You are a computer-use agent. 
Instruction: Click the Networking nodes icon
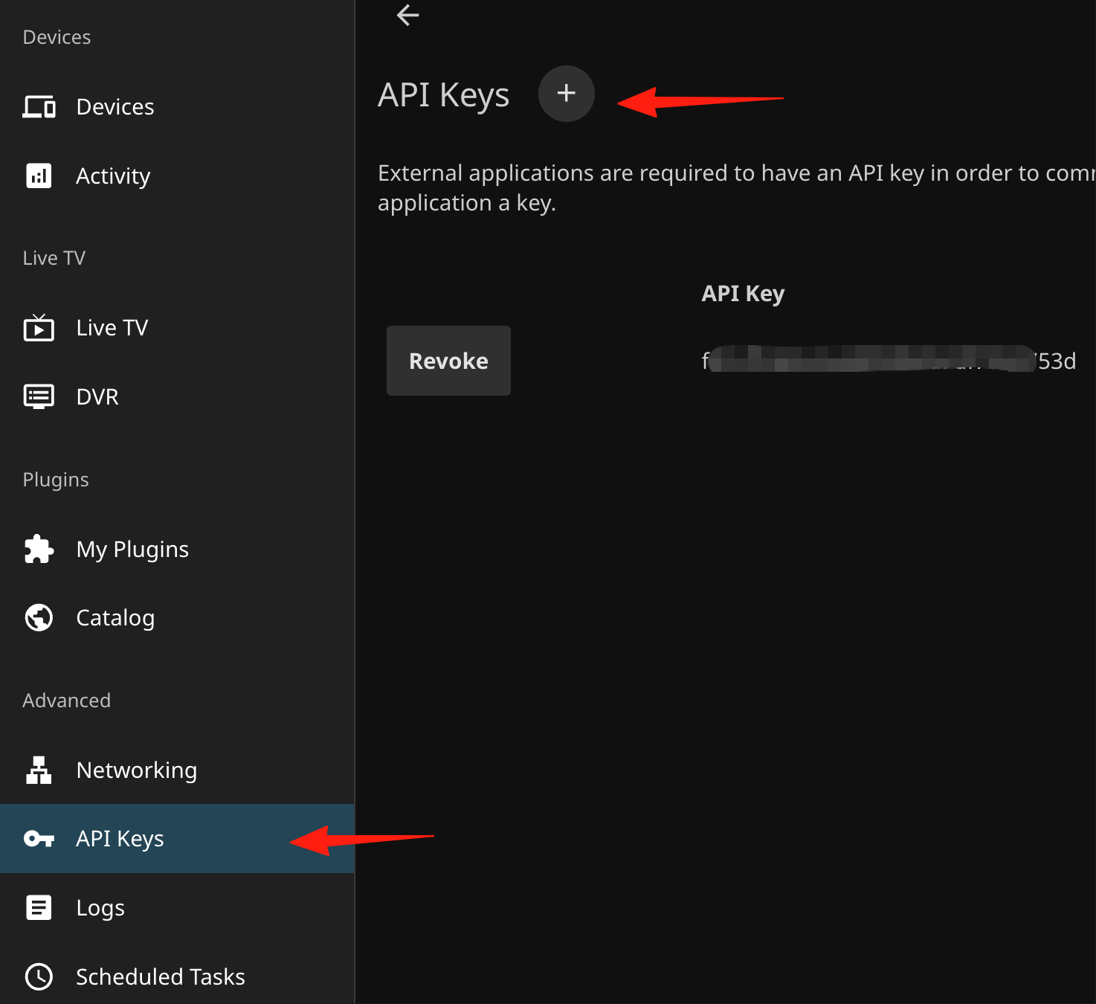(39, 770)
